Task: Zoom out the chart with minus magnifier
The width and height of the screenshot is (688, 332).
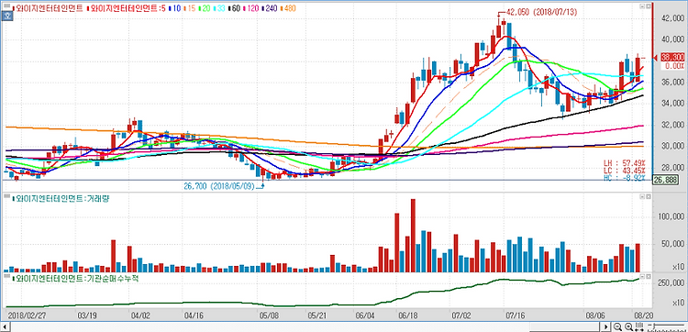Action: [x=617, y=326]
